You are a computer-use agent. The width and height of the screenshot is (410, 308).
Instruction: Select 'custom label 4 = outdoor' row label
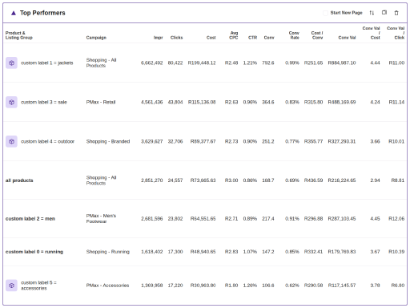[x=47, y=141]
